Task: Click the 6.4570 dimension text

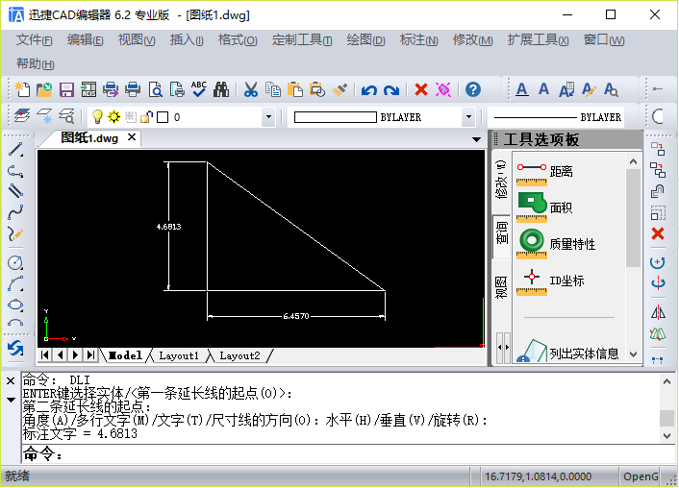Action: click(x=296, y=316)
